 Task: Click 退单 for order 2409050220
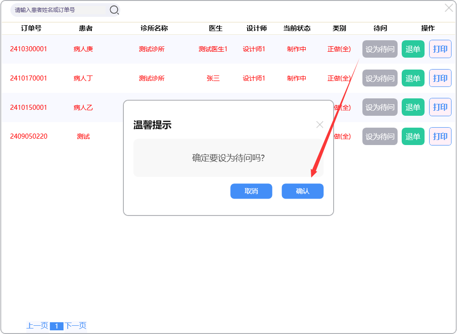point(413,136)
